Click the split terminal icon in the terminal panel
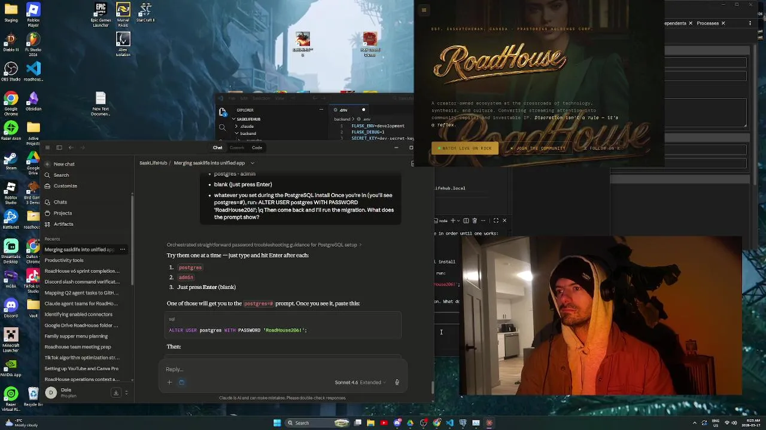The height and width of the screenshot is (430, 766). [466, 220]
